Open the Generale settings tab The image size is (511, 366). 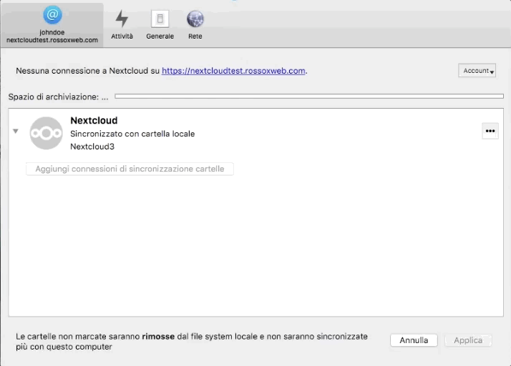pyautogui.click(x=160, y=25)
